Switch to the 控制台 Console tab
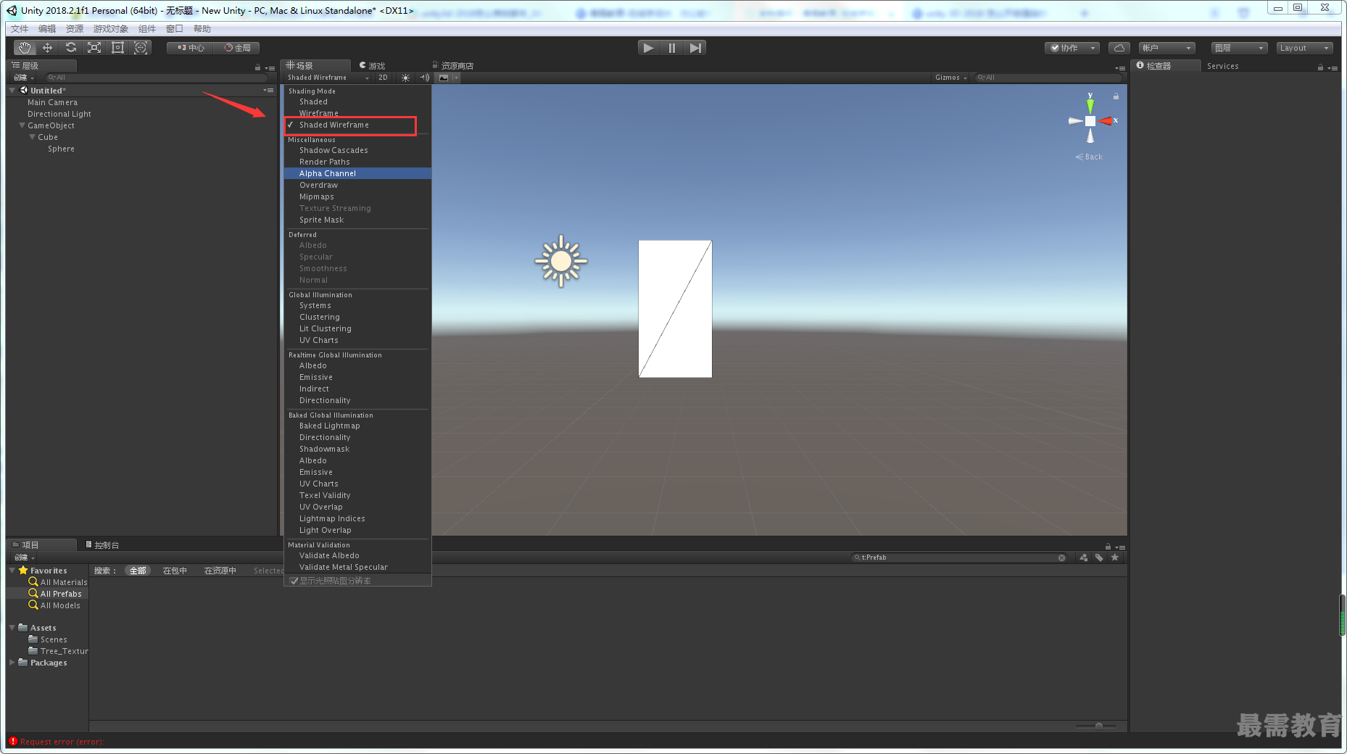Image resolution: width=1347 pixels, height=754 pixels. [x=103, y=545]
